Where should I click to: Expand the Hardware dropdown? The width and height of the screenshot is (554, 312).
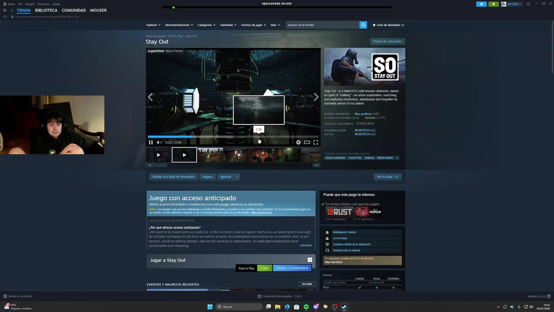228,25
